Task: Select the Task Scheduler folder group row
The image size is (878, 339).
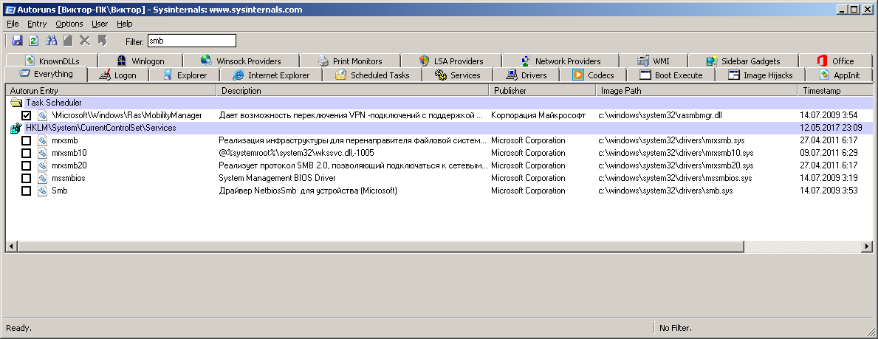Action: 53,103
